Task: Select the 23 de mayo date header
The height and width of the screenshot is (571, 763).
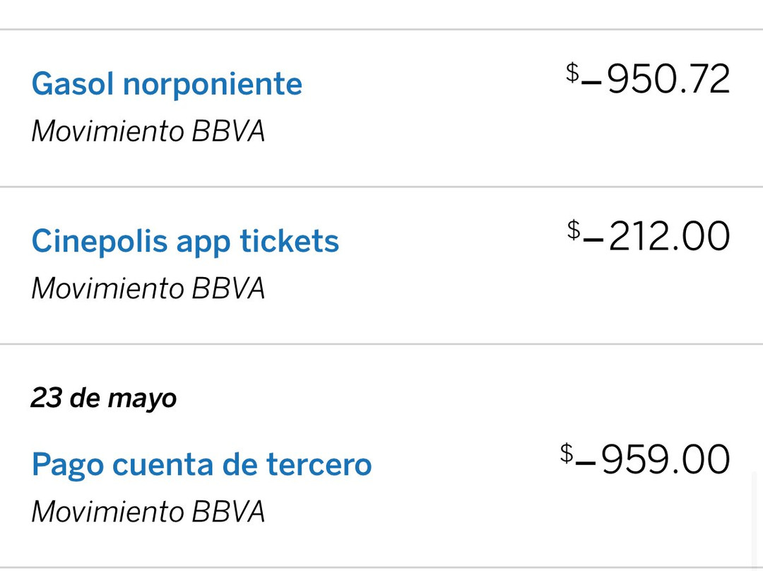Action: pos(104,399)
